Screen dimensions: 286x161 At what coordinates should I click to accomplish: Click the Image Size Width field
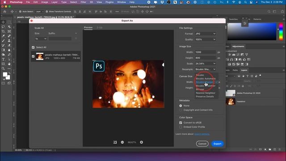click(206, 52)
